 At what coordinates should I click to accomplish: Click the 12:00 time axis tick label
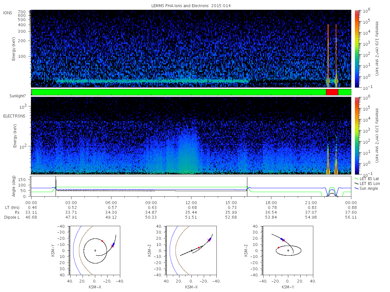click(x=191, y=202)
